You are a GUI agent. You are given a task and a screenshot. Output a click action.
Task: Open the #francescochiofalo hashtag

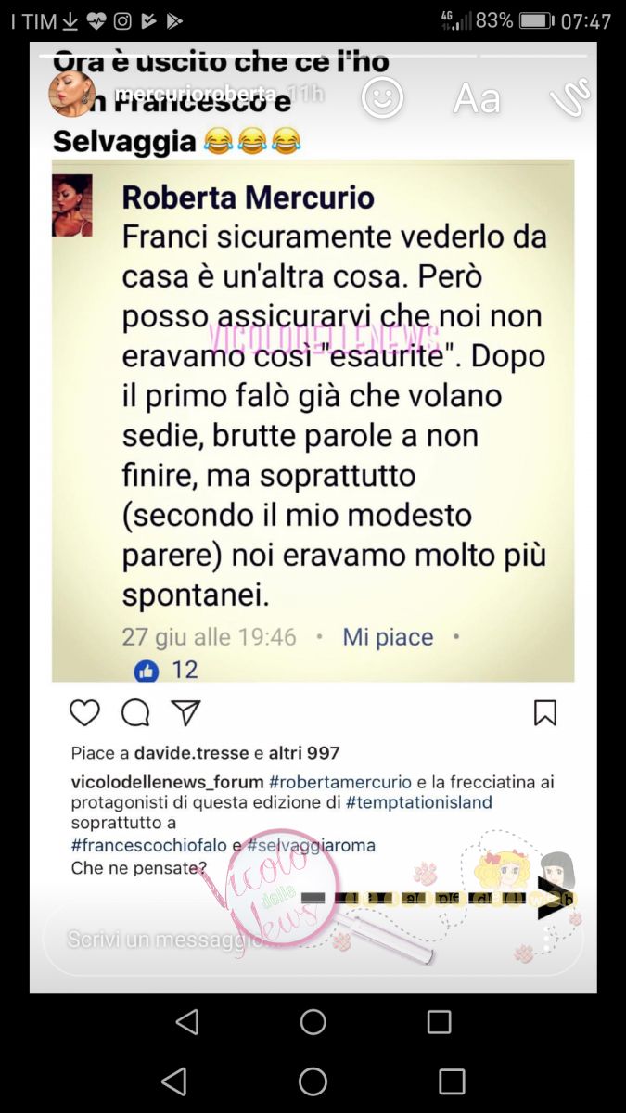[150, 845]
